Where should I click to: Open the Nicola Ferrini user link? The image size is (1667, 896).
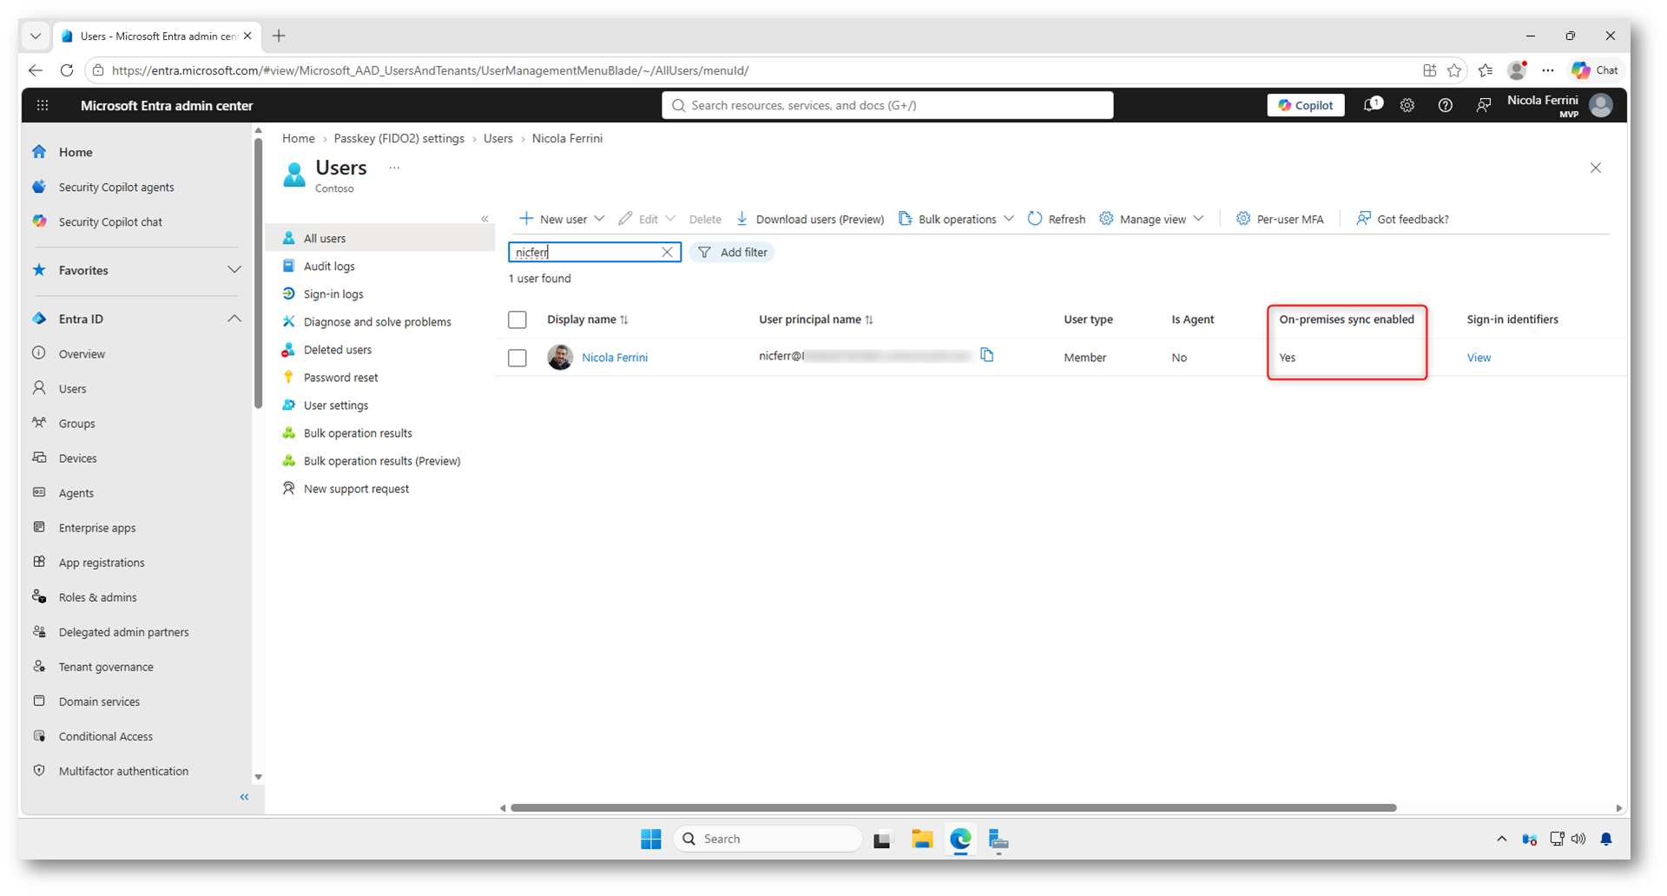pyautogui.click(x=615, y=358)
